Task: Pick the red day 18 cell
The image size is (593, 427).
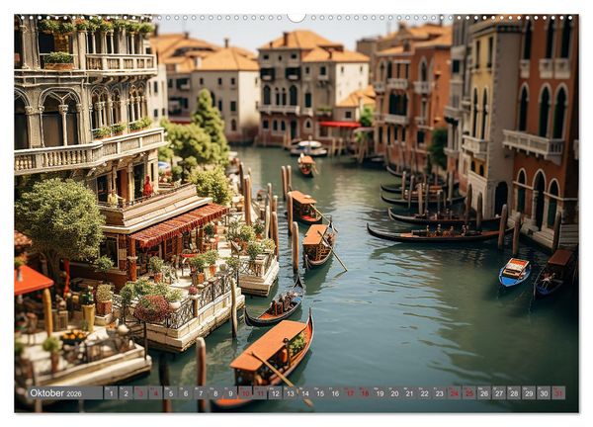Action: [x=365, y=393]
